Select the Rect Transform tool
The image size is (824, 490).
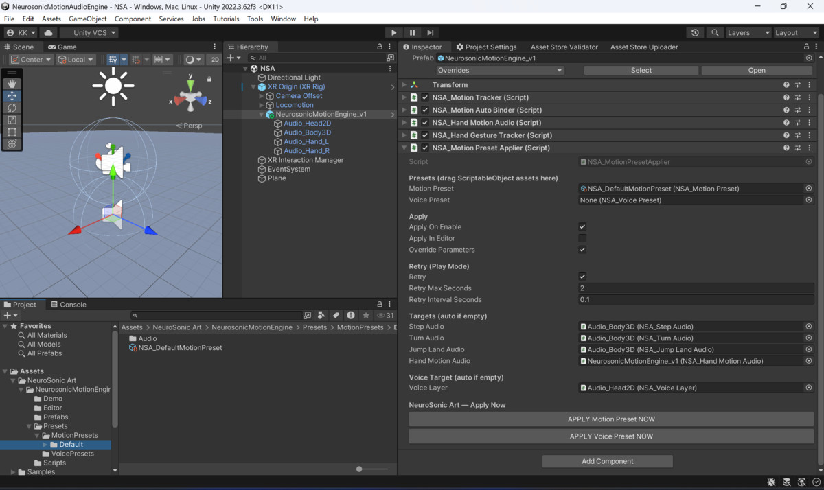point(11,132)
